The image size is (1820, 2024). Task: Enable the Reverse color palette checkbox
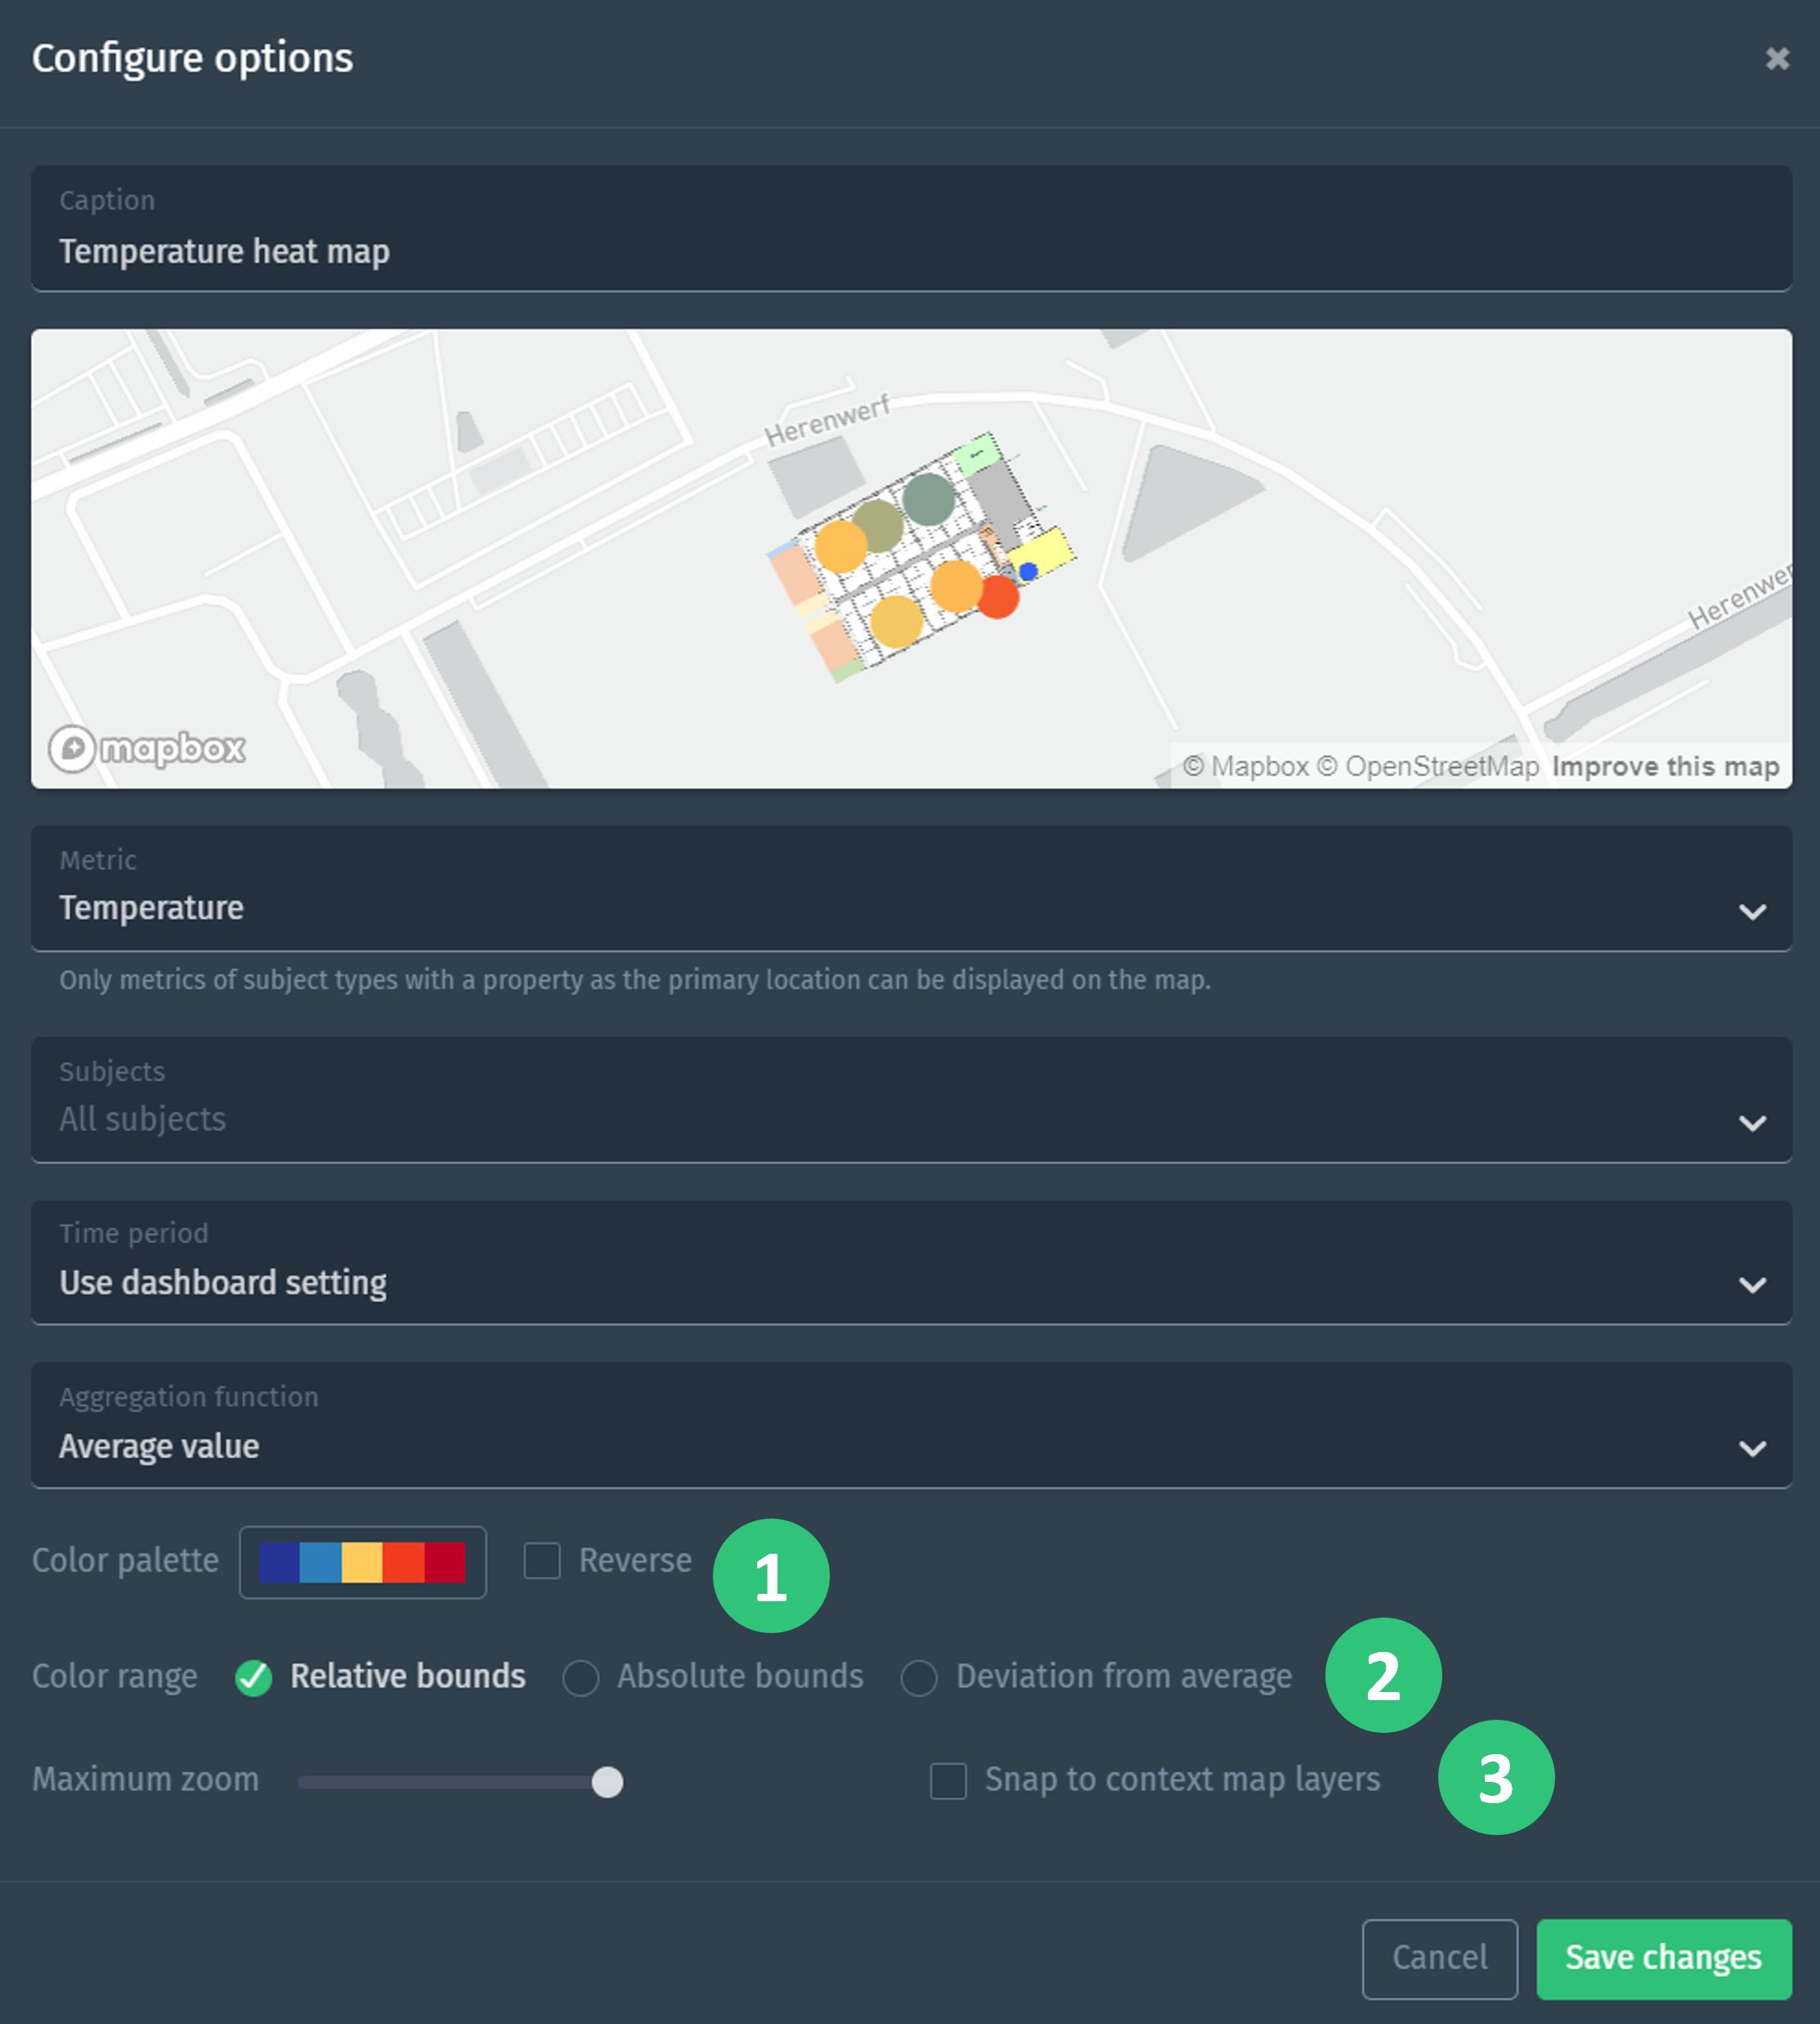(x=541, y=1561)
